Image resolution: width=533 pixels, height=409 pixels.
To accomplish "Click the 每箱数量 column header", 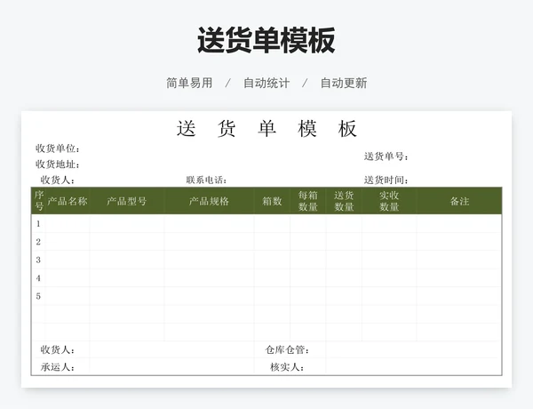I will 308,201.
